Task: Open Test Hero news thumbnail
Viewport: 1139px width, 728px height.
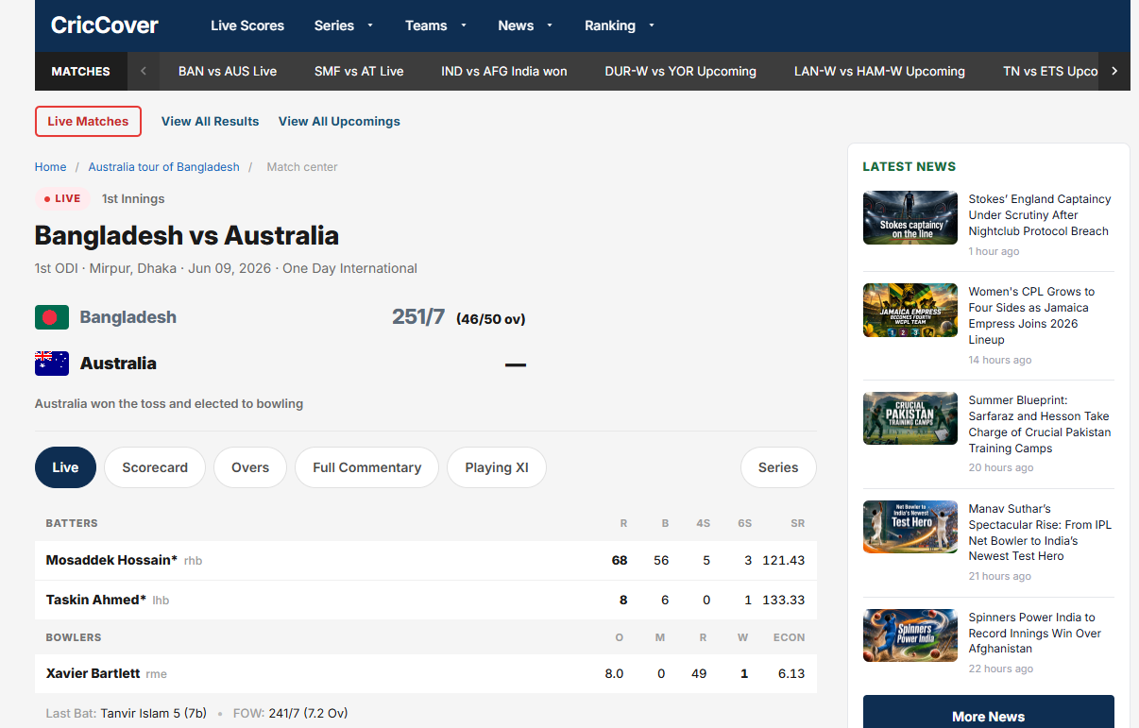Action: tap(910, 527)
